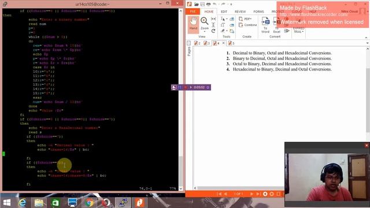
Task: Switch to Nitro PDF on taskbar
Action: (x=139, y=203)
